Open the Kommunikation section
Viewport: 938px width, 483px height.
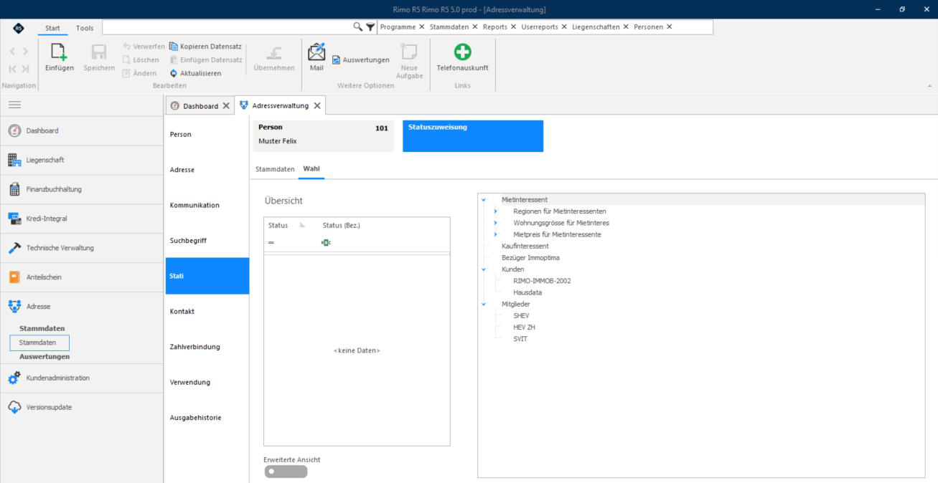point(207,205)
